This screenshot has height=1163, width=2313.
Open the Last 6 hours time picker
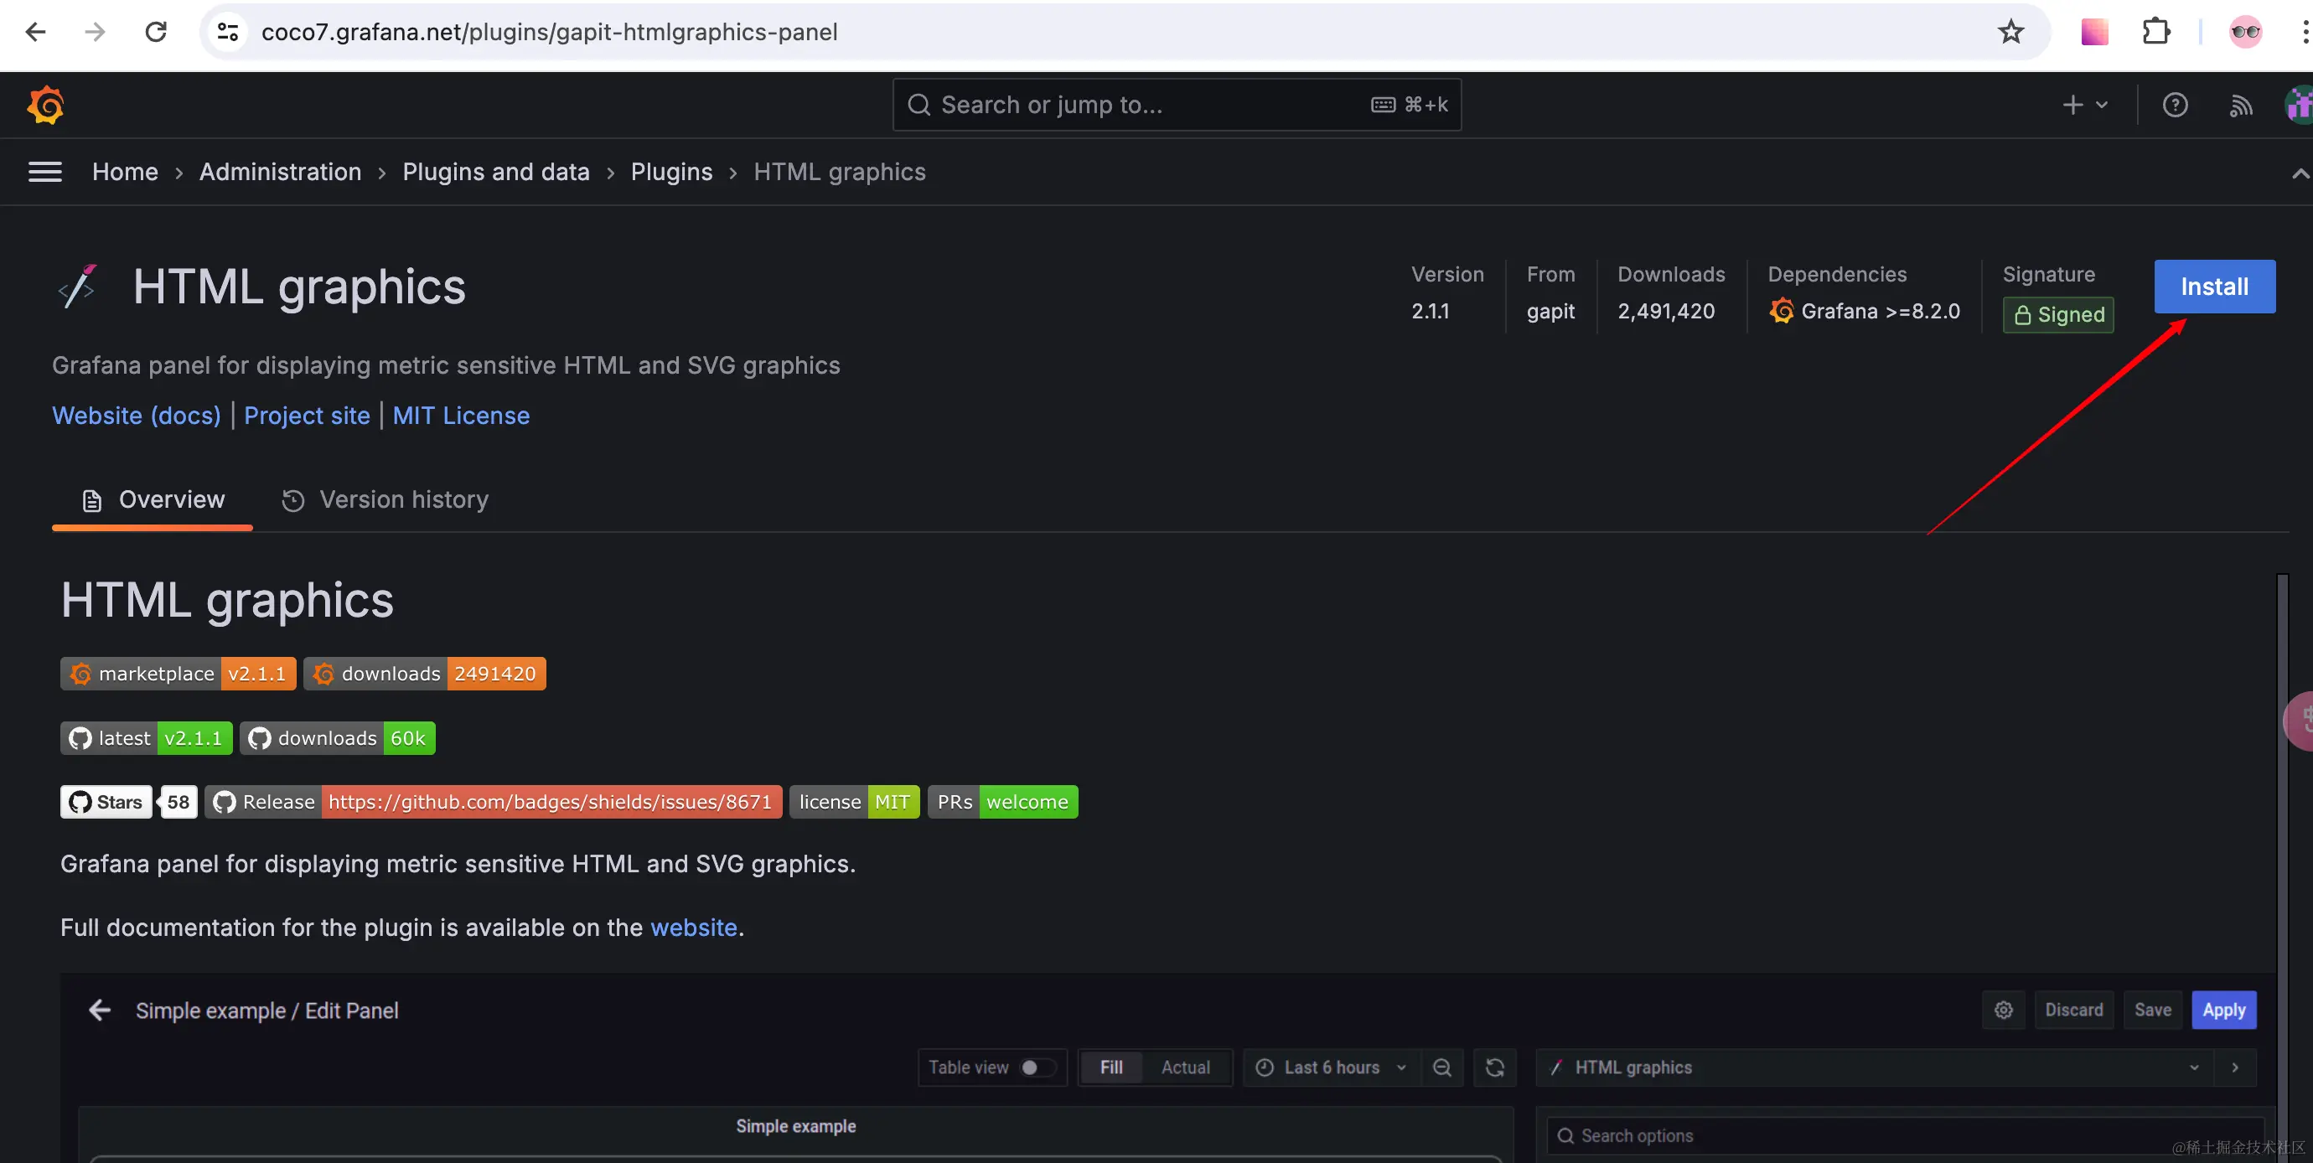(x=1332, y=1067)
